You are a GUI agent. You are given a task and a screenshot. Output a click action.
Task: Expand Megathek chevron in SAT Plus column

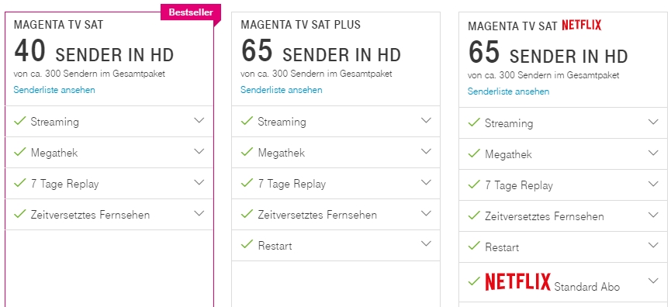(426, 151)
